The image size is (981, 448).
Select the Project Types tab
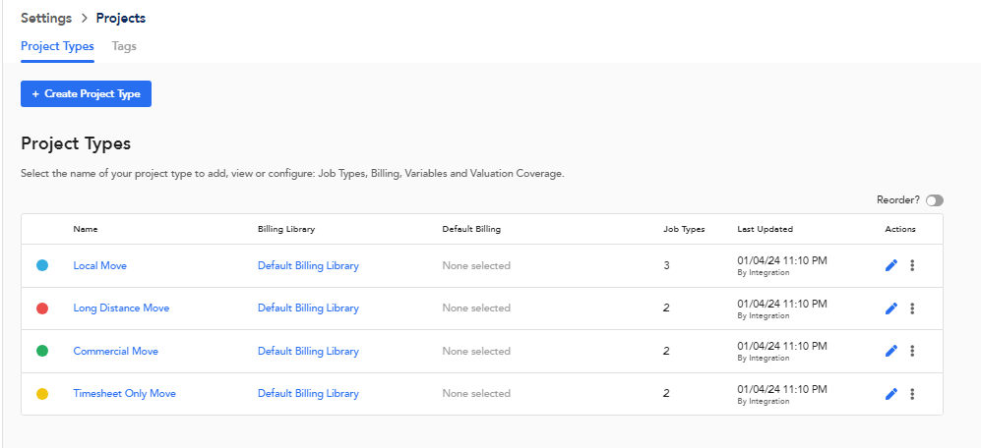coord(57,46)
